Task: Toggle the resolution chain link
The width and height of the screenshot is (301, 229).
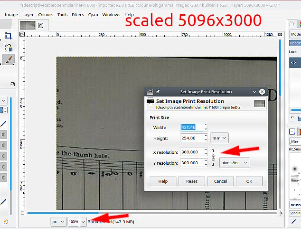Action: [x=213, y=158]
